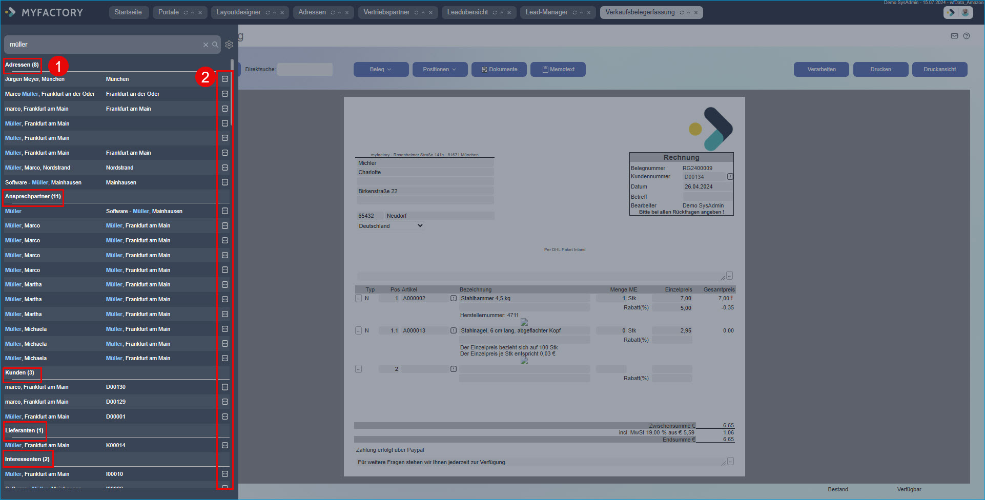Viewport: 985px width, 500px height.
Task: Open options icon for Marco Müller Oder row
Action: pos(225,94)
